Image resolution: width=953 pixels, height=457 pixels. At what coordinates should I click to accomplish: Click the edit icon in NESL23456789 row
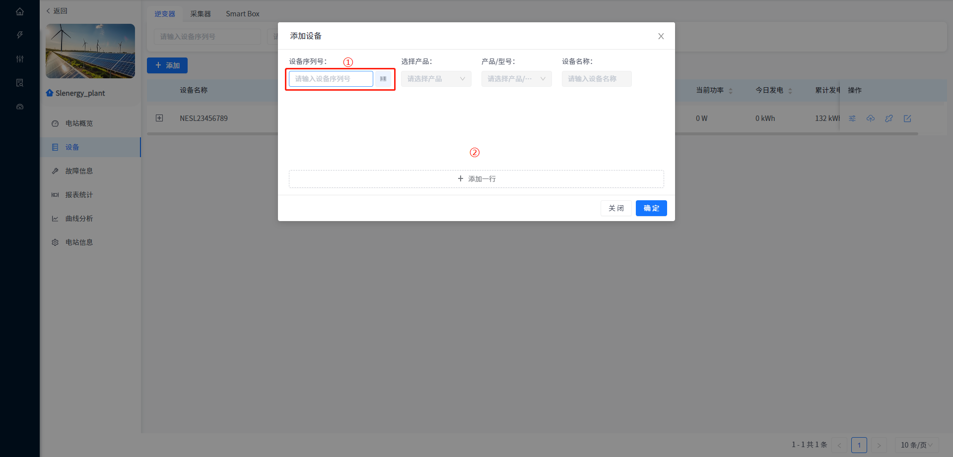[x=907, y=118]
